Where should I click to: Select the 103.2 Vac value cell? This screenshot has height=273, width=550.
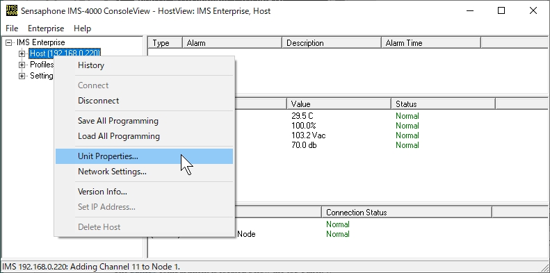point(308,135)
